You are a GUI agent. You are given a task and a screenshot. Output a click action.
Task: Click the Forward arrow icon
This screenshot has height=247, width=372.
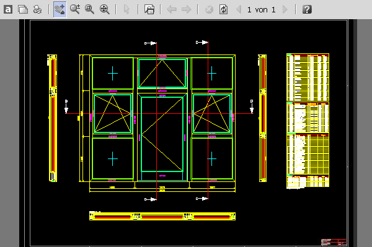(x=186, y=10)
